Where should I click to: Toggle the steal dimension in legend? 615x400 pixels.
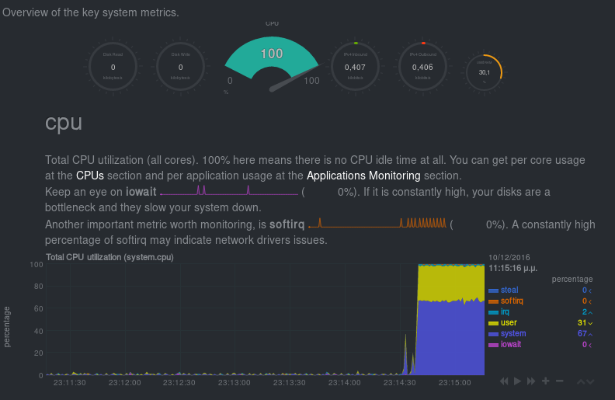tap(509, 290)
